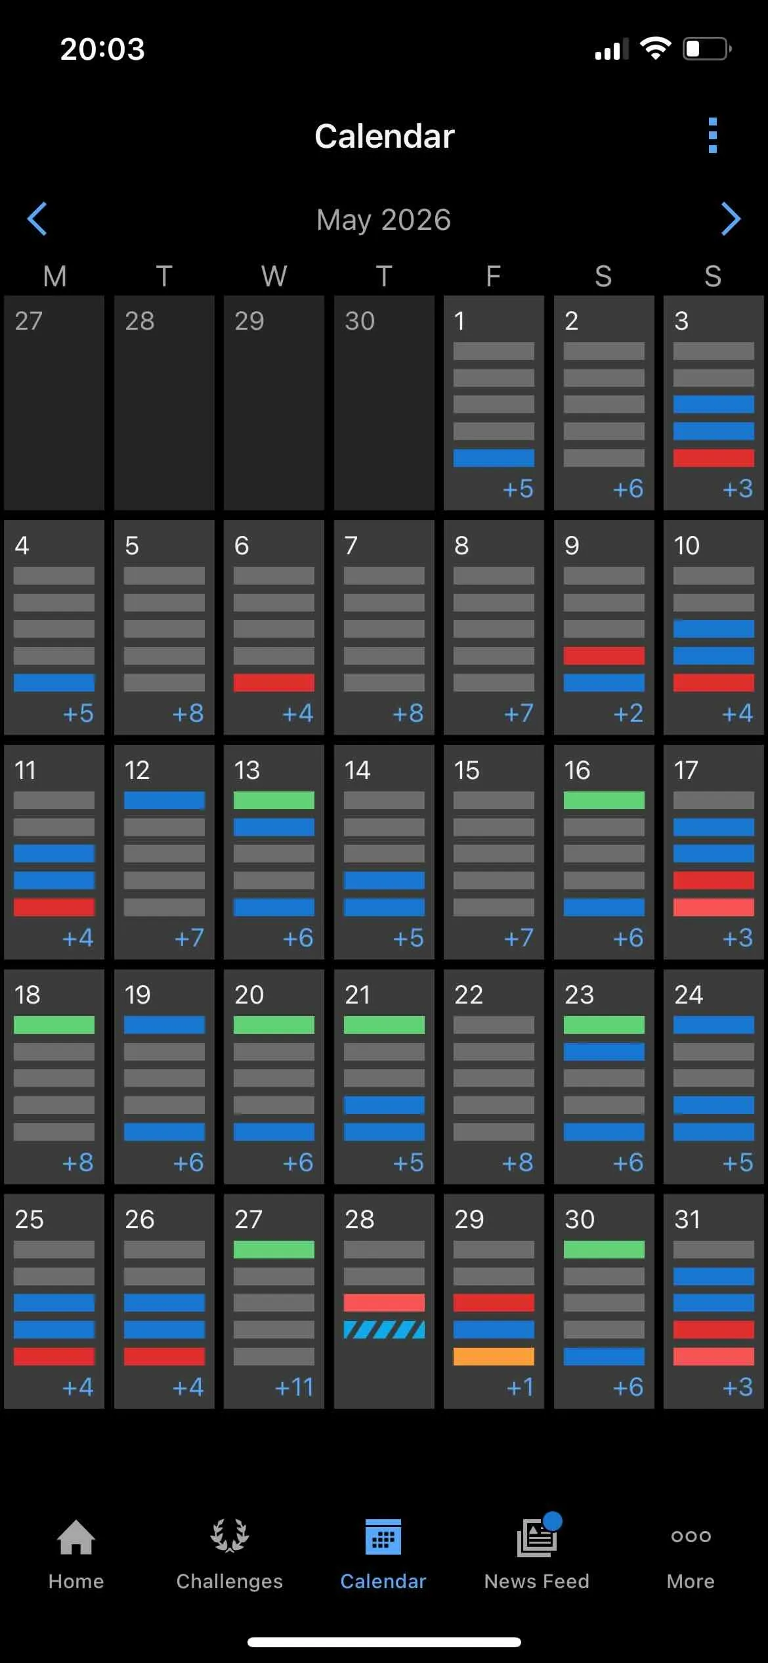The width and height of the screenshot is (768, 1663).
Task: Select day 17 cell
Action: (714, 852)
